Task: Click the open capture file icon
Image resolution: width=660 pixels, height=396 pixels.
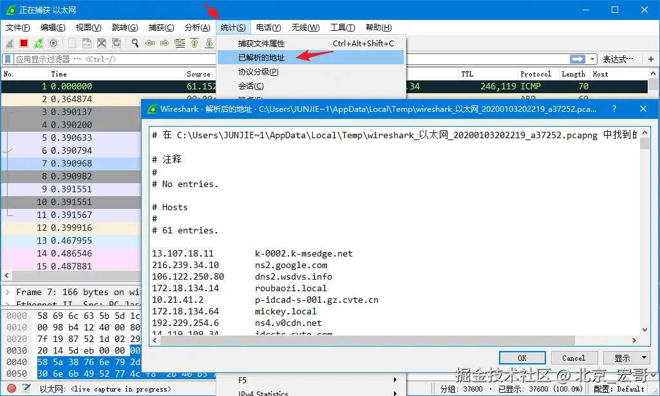Action: click(72, 43)
